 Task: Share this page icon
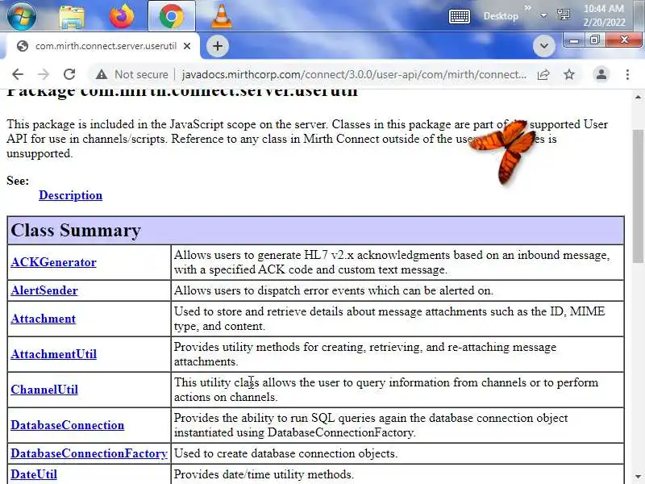[x=543, y=74]
